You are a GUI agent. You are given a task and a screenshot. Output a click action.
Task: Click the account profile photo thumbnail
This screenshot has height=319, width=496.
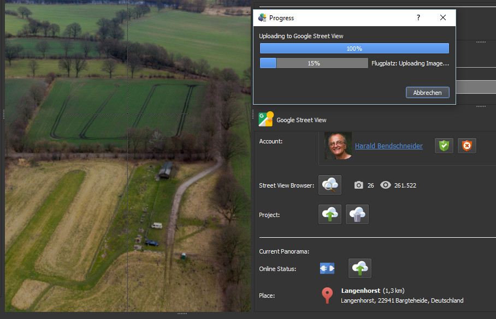(x=338, y=146)
